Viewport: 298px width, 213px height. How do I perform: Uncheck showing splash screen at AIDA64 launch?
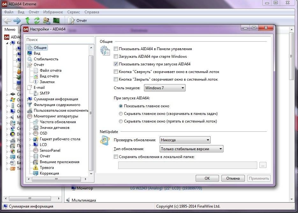[116, 64]
